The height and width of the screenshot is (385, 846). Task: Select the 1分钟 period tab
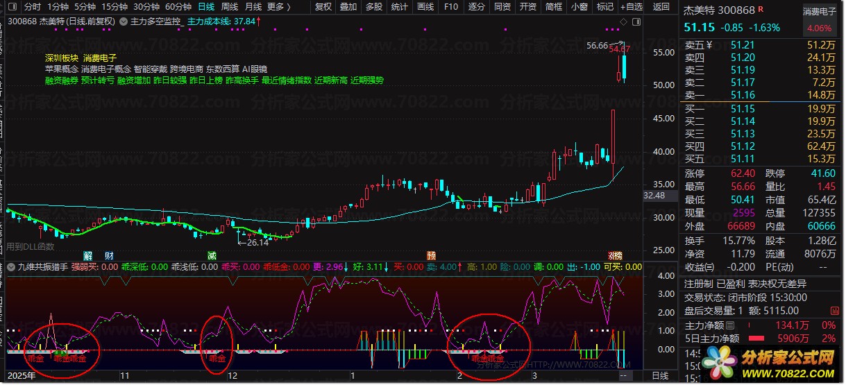pyautogui.click(x=58, y=7)
